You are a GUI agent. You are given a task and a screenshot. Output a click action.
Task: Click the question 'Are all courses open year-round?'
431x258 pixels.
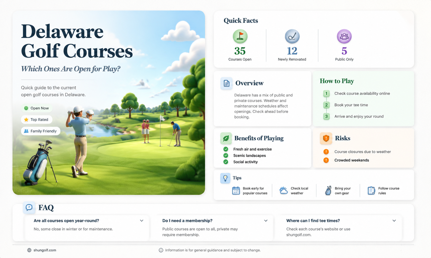point(66,221)
